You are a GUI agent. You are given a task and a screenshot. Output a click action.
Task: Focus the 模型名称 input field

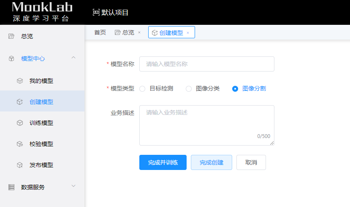(x=206, y=64)
